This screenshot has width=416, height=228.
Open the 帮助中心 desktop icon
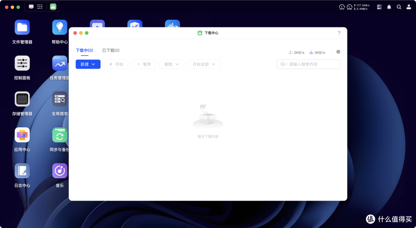coord(60,27)
